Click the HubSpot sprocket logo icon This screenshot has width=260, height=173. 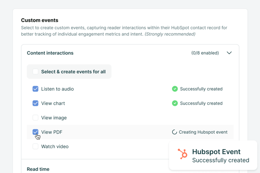coord(182,154)
